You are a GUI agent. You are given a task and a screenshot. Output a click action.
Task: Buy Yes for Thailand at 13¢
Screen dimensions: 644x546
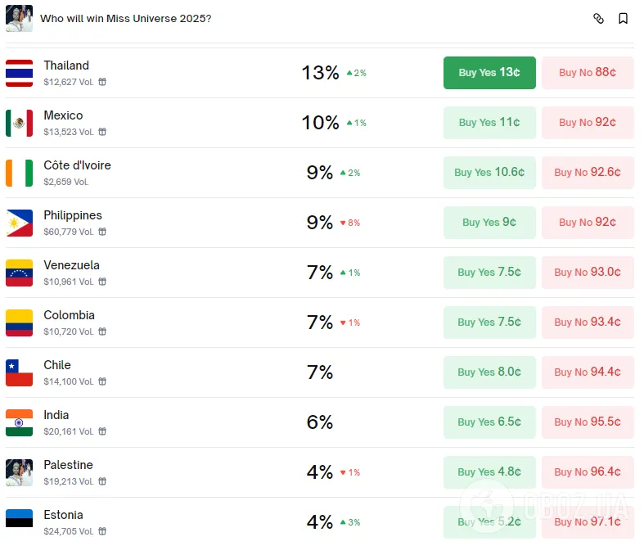489,73
